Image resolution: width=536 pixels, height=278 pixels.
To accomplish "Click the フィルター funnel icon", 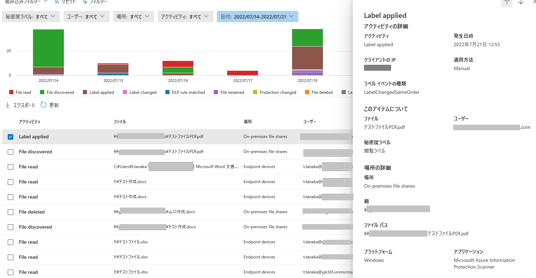I will (84, 2).
